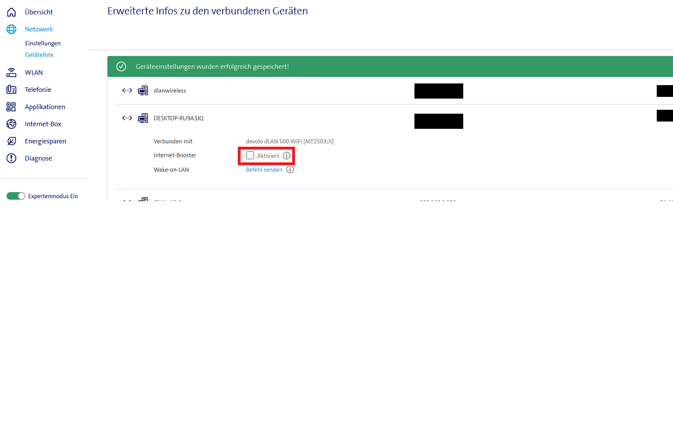Click the Applikationen grid icon

[x=11, y=107]
